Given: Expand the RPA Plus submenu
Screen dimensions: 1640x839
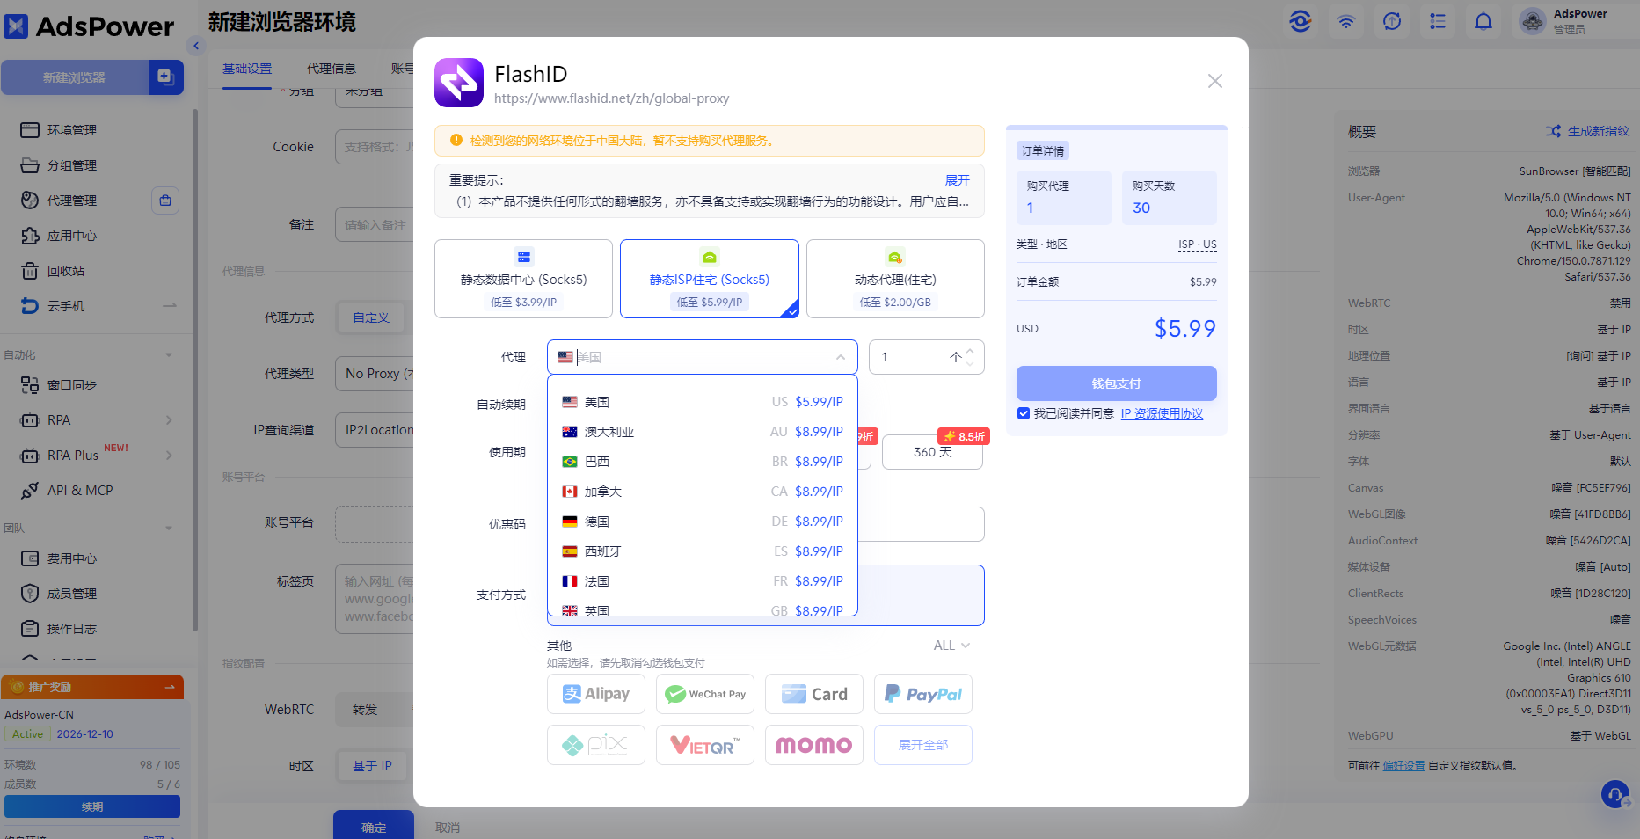Looking at the screenshot, I should (169, 456).
